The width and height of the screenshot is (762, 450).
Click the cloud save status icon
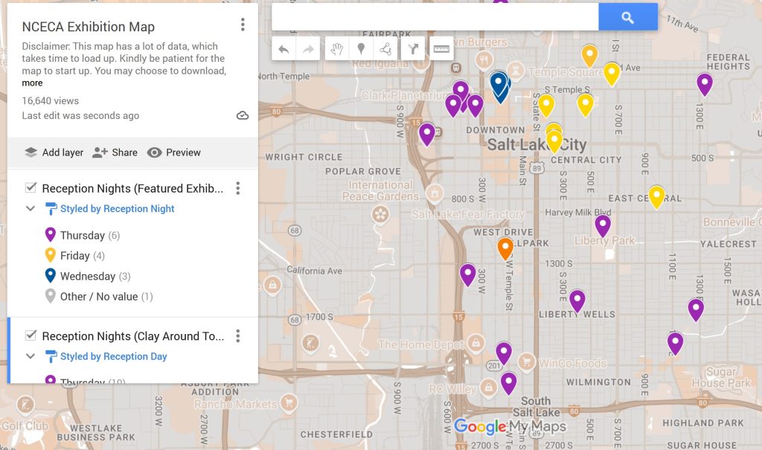[242, 115]
